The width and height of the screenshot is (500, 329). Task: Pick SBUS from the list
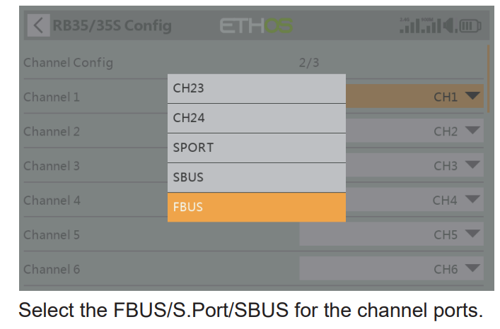[x=256, y=178]
